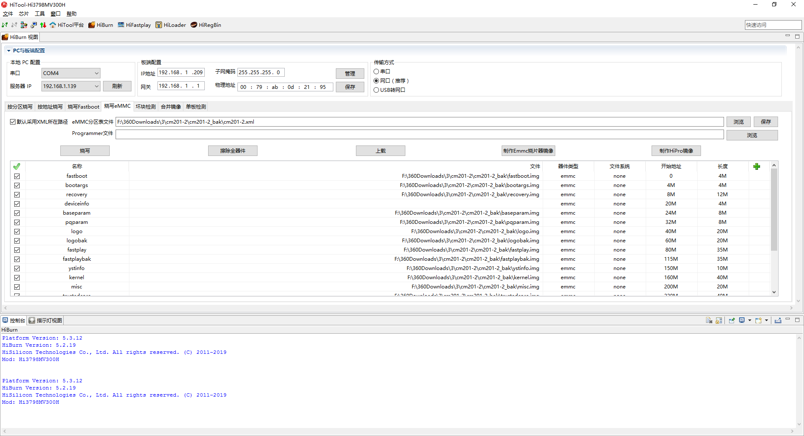Viewport: 804px width, 436px height.
Task: Open the connection manager computers icon
Action: [x=24, y=25]
